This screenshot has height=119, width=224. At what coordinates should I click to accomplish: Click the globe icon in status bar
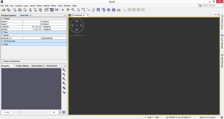(x=222, y=117)
